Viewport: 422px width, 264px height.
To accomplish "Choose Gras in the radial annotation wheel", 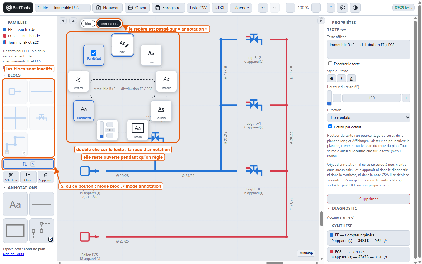I will point(151,55).
